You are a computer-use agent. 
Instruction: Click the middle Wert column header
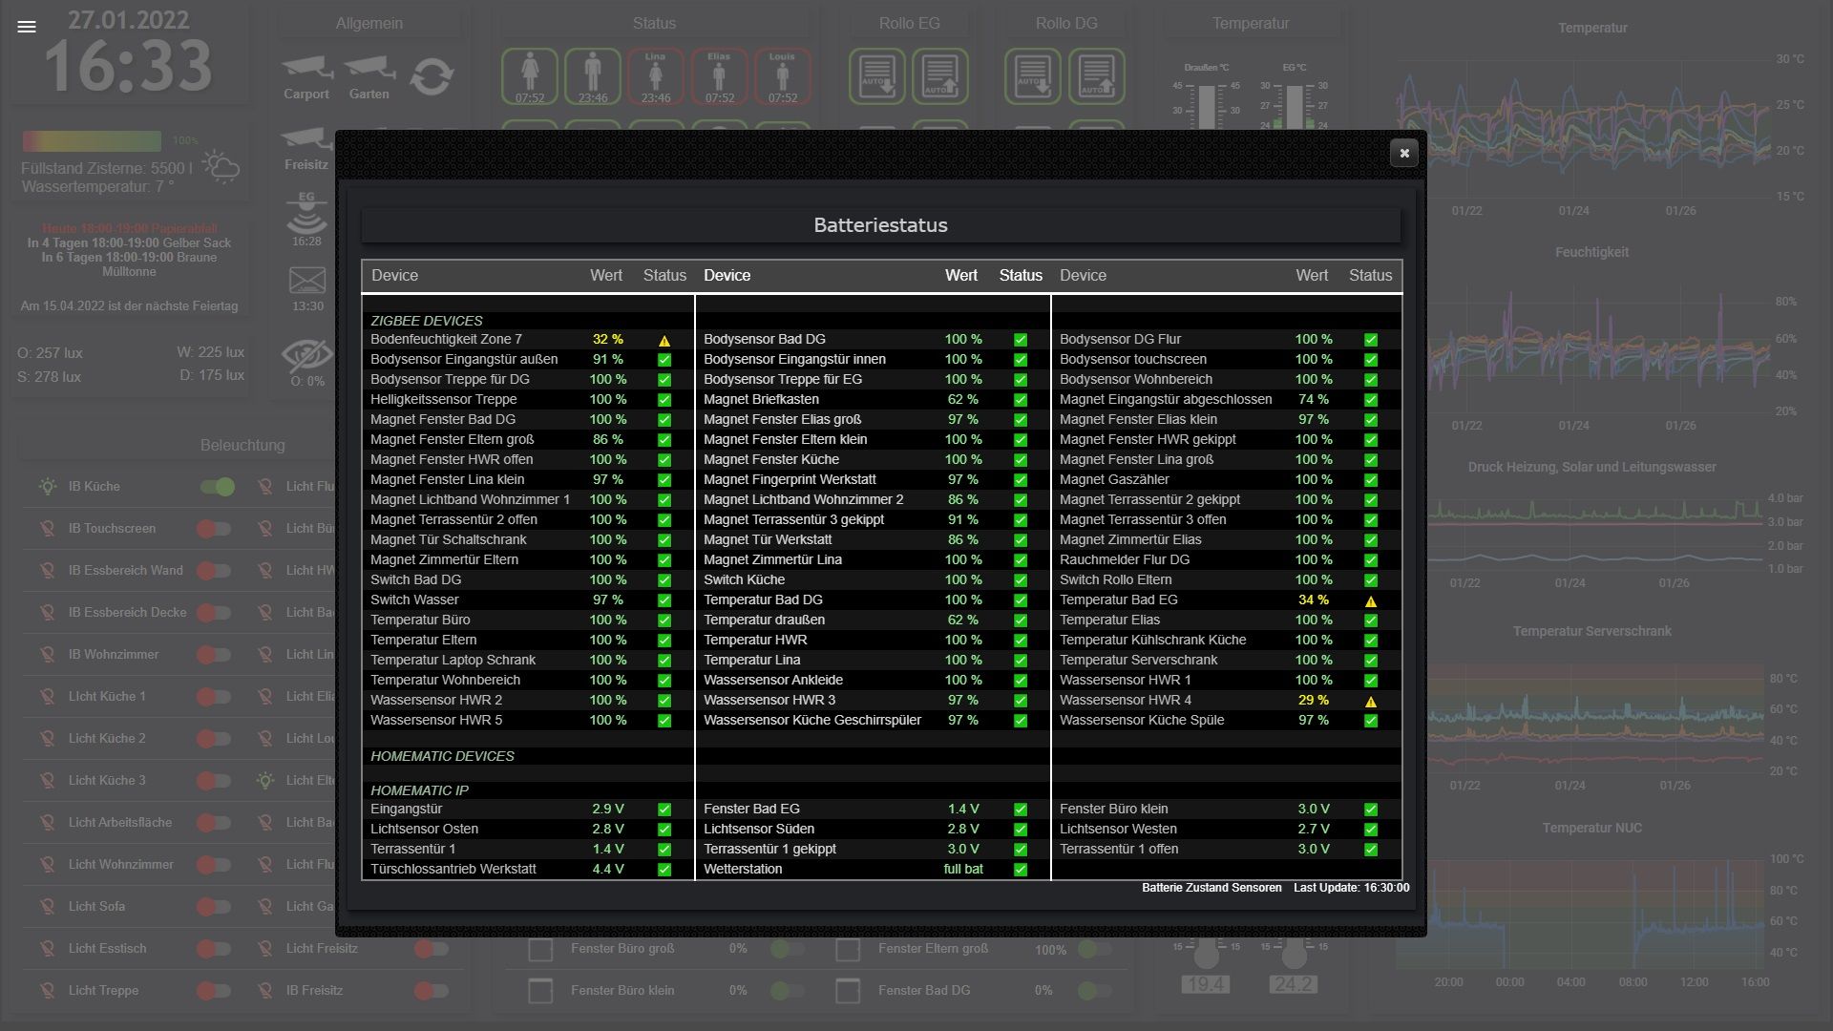[961, 276]
